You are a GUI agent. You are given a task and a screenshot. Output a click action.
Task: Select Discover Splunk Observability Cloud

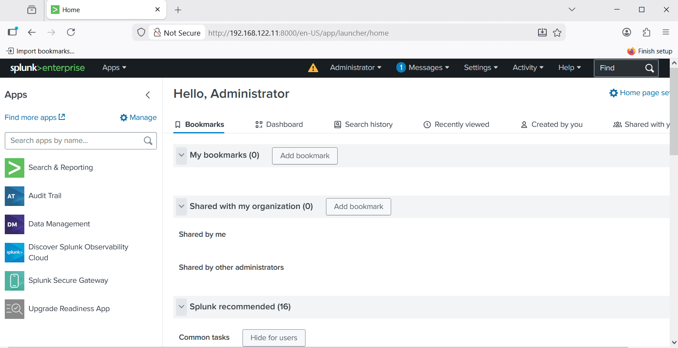click(x=78, y=252)
